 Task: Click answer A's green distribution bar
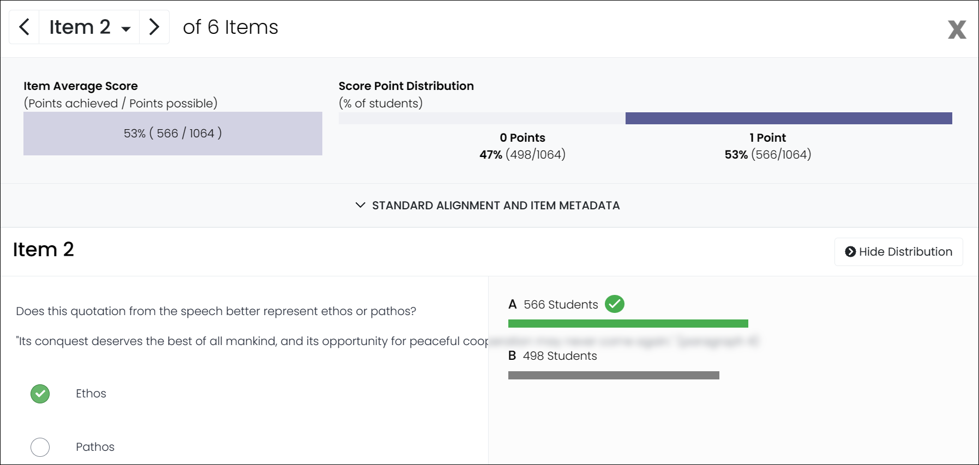tap(627, 323)
